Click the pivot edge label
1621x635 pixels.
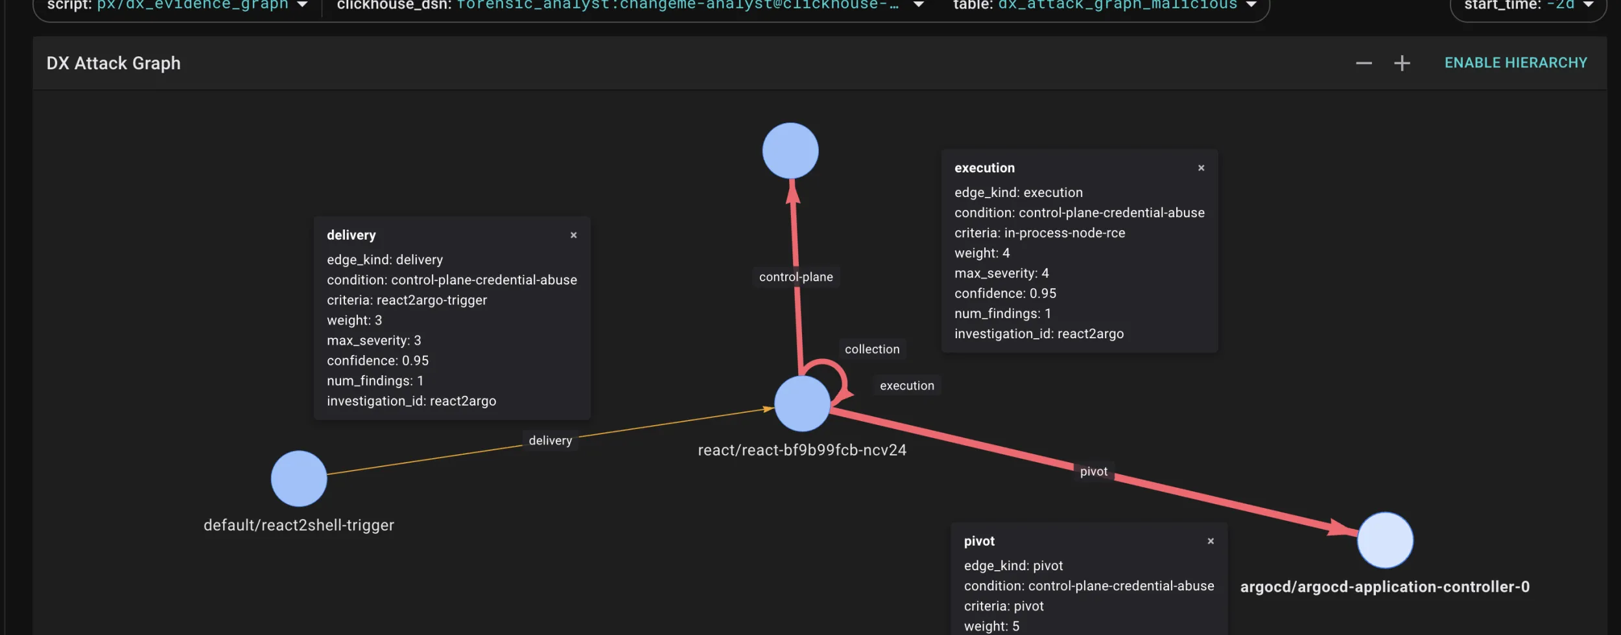coord(1094,472)
